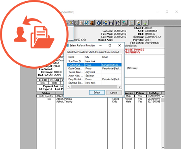Click the list-view toolbar icon
Image resolution: width=181 pixels, height=149 pixels.
coord(76,23)
